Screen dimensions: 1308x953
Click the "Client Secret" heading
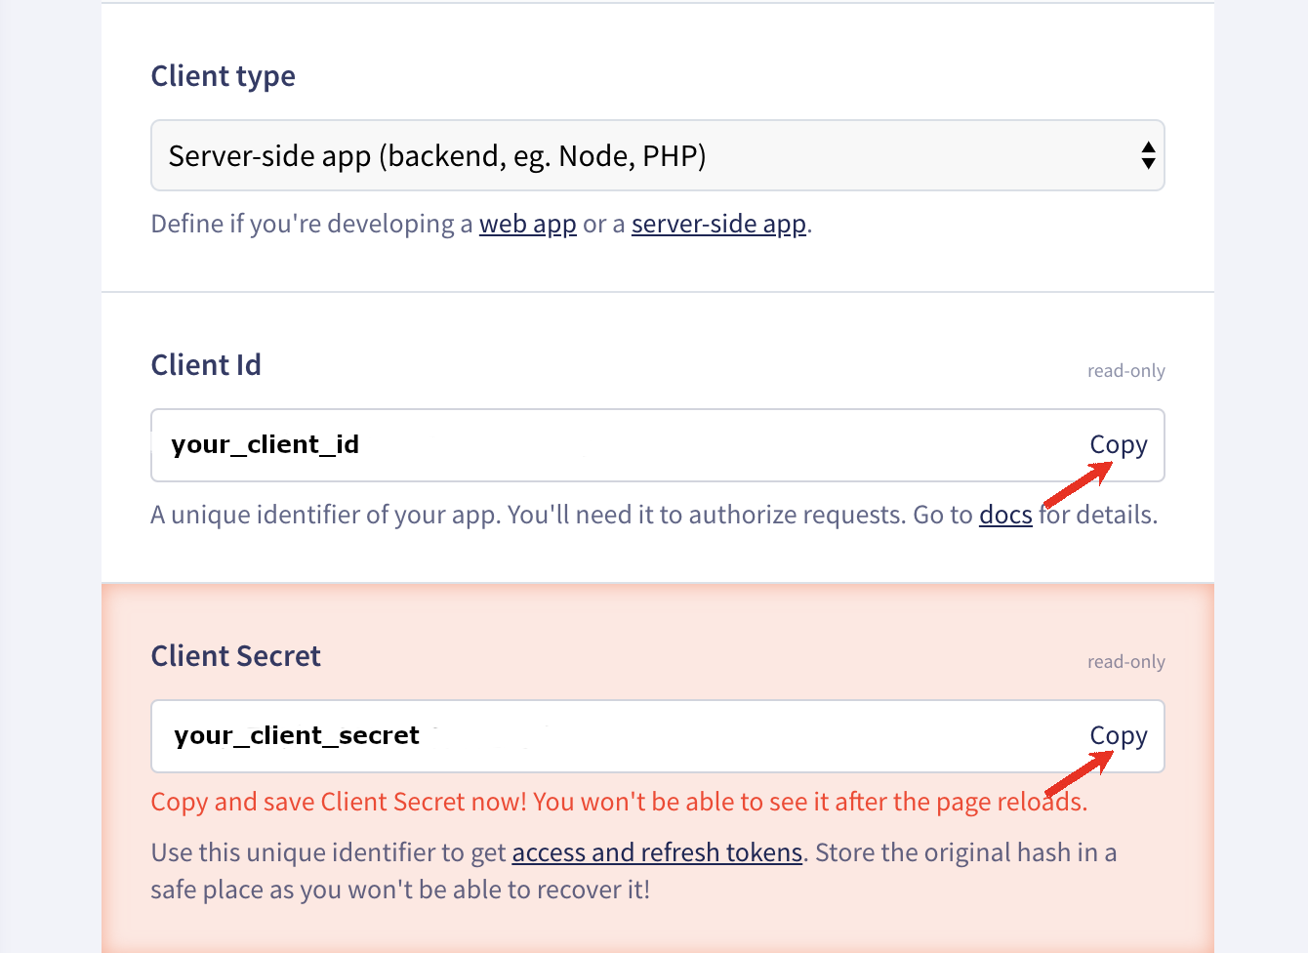[235, 656]
